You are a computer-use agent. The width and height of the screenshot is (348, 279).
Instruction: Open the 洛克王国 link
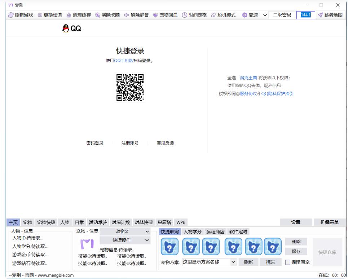click(x=248, y=78)
